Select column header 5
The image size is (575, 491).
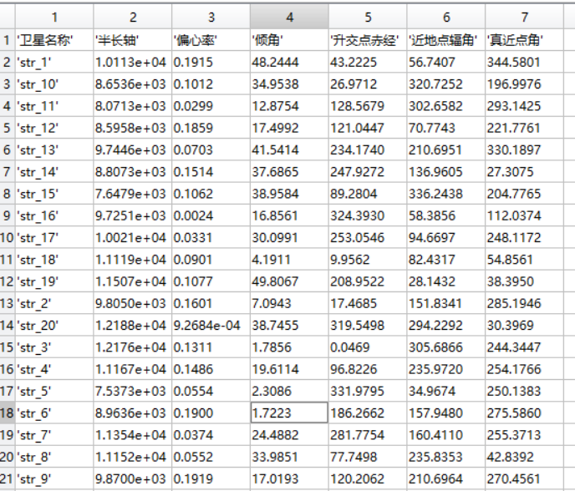pyautogui.click(x=368, y=17)
